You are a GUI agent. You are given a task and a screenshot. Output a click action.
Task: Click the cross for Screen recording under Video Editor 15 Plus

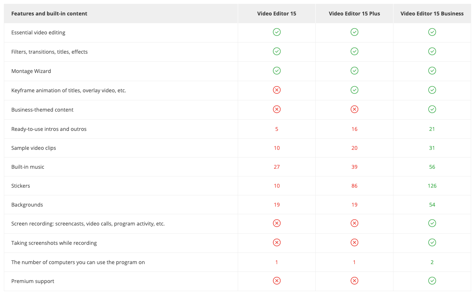point(354,223)
